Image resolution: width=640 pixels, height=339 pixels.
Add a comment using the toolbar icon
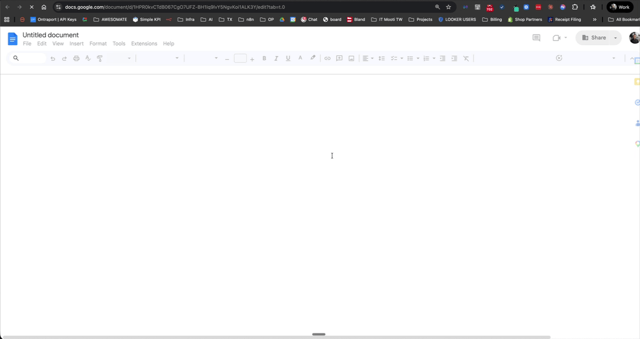339,58
